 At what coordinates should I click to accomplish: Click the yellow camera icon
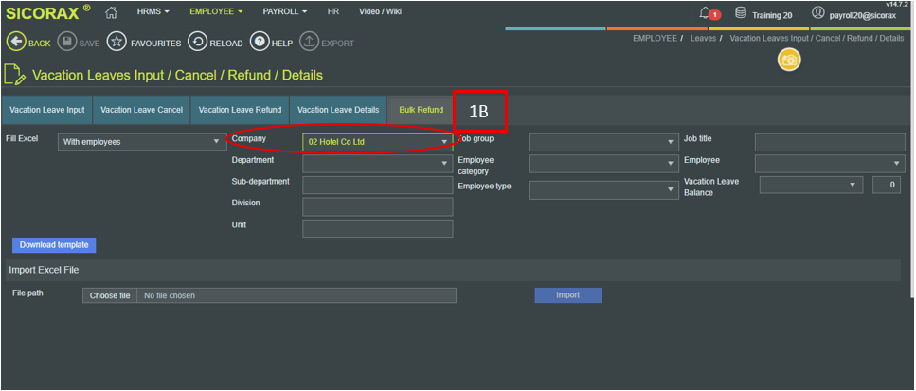(x=789, y=60)
